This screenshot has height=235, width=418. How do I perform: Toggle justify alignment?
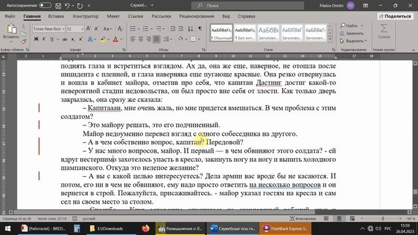[x=156, y=39]
